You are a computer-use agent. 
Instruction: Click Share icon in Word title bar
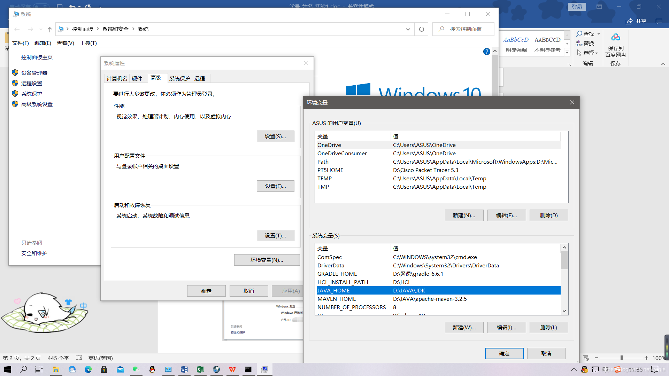tap(629, 21)
